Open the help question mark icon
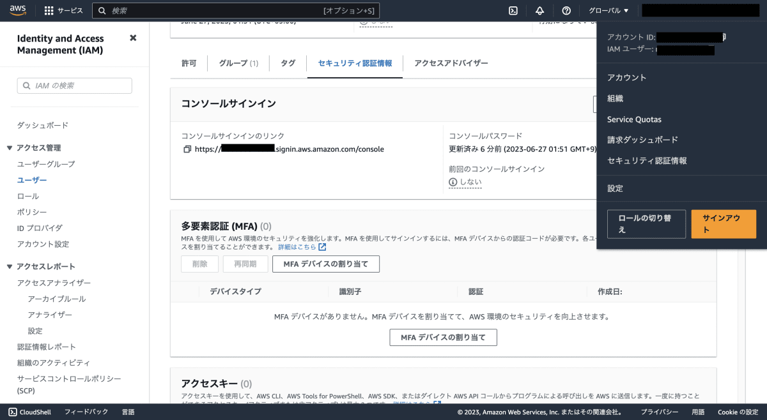This screenshot has height=420, width=767. click(x=566, y=11)
